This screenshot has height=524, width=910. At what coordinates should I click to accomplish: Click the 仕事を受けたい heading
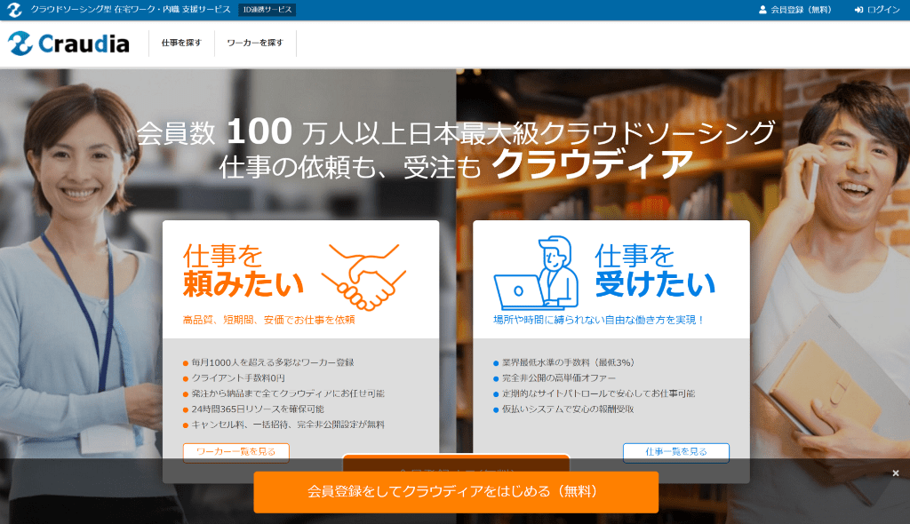pos(655,271)
